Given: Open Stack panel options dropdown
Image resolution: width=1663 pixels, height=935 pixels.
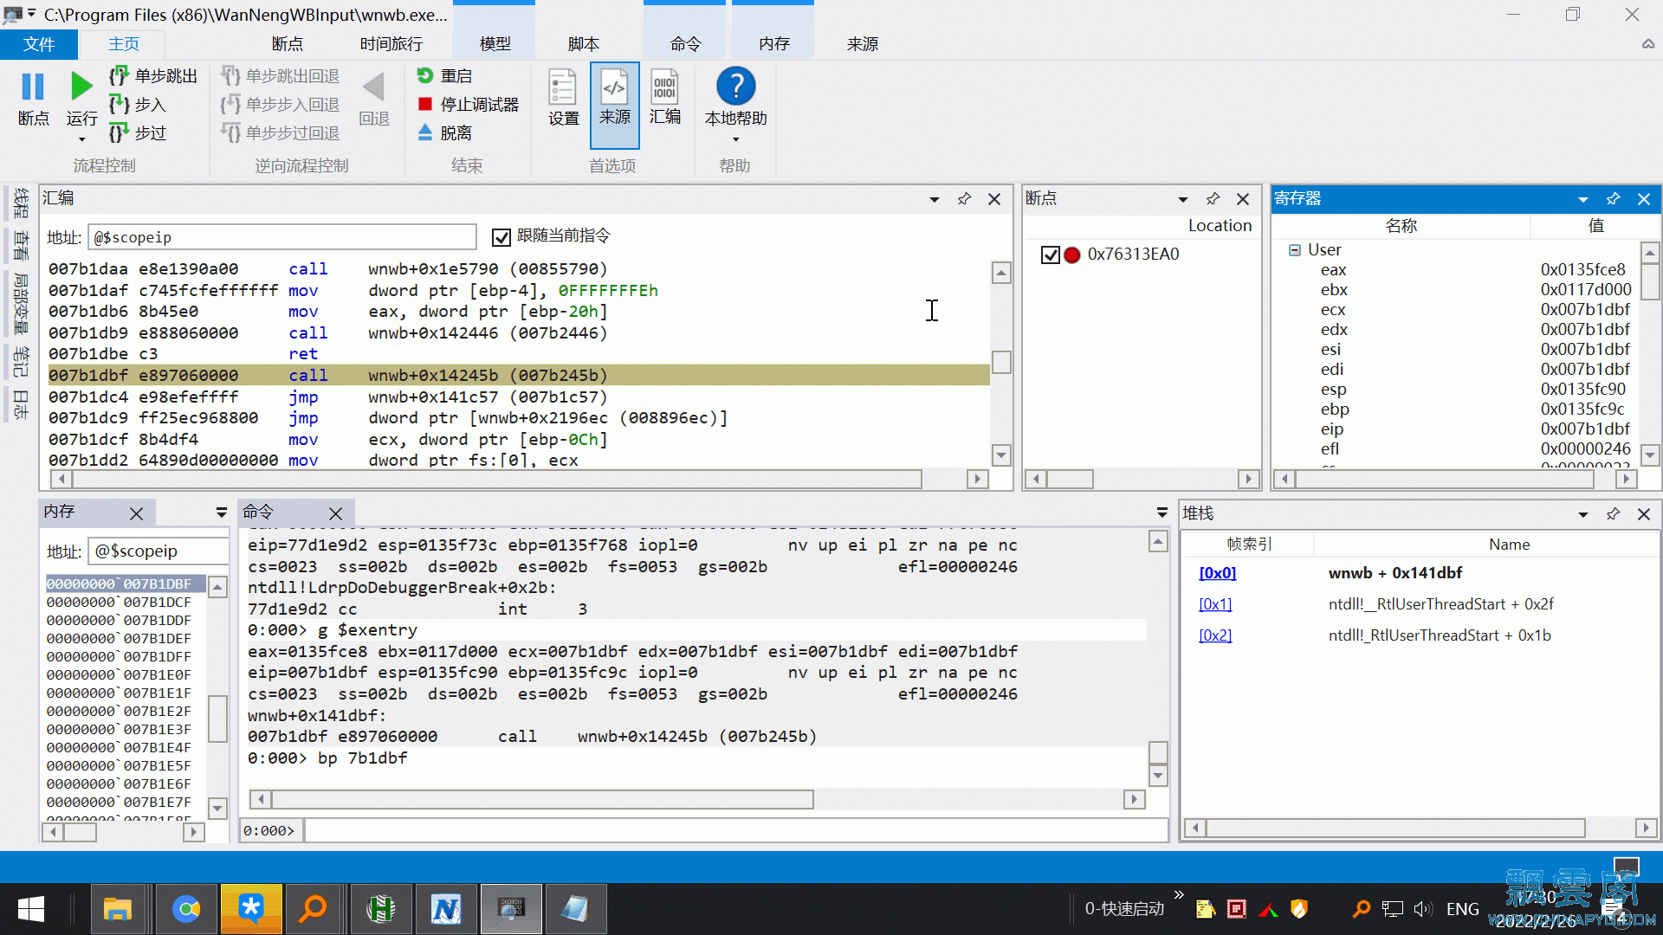Looking at the screenshot, I should (1582, 514).
